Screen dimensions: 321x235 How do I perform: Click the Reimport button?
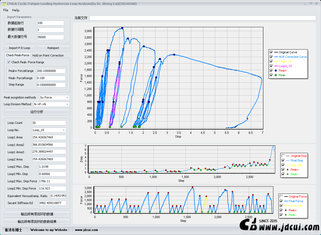(x=53, y=48)
